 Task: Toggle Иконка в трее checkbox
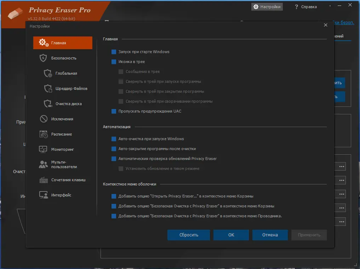click(x=114, y=62)
